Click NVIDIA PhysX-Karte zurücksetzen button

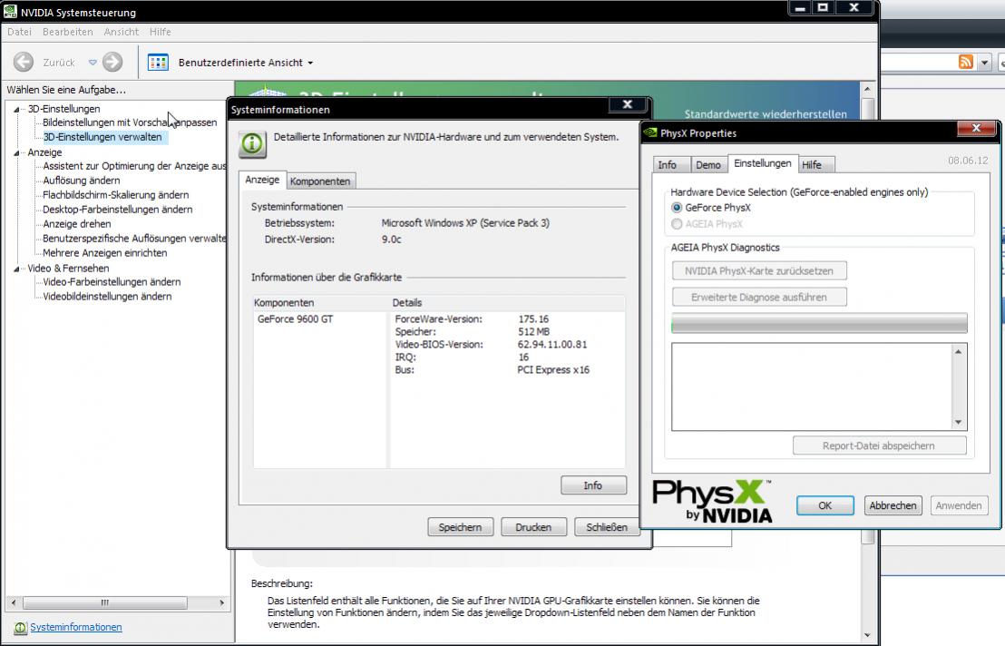[x=759, y=271]
